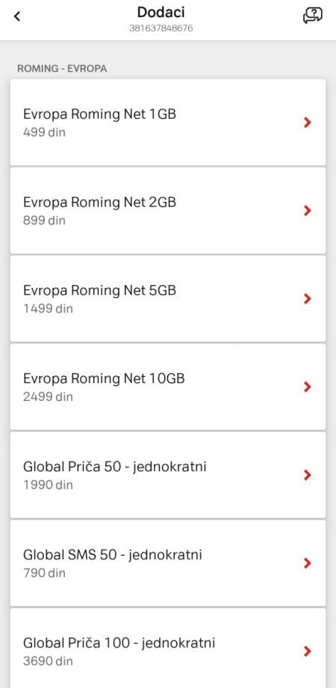
Task: Tap the red chevron for Evropa Roming Net 10GB
Action: pos(308,387)
